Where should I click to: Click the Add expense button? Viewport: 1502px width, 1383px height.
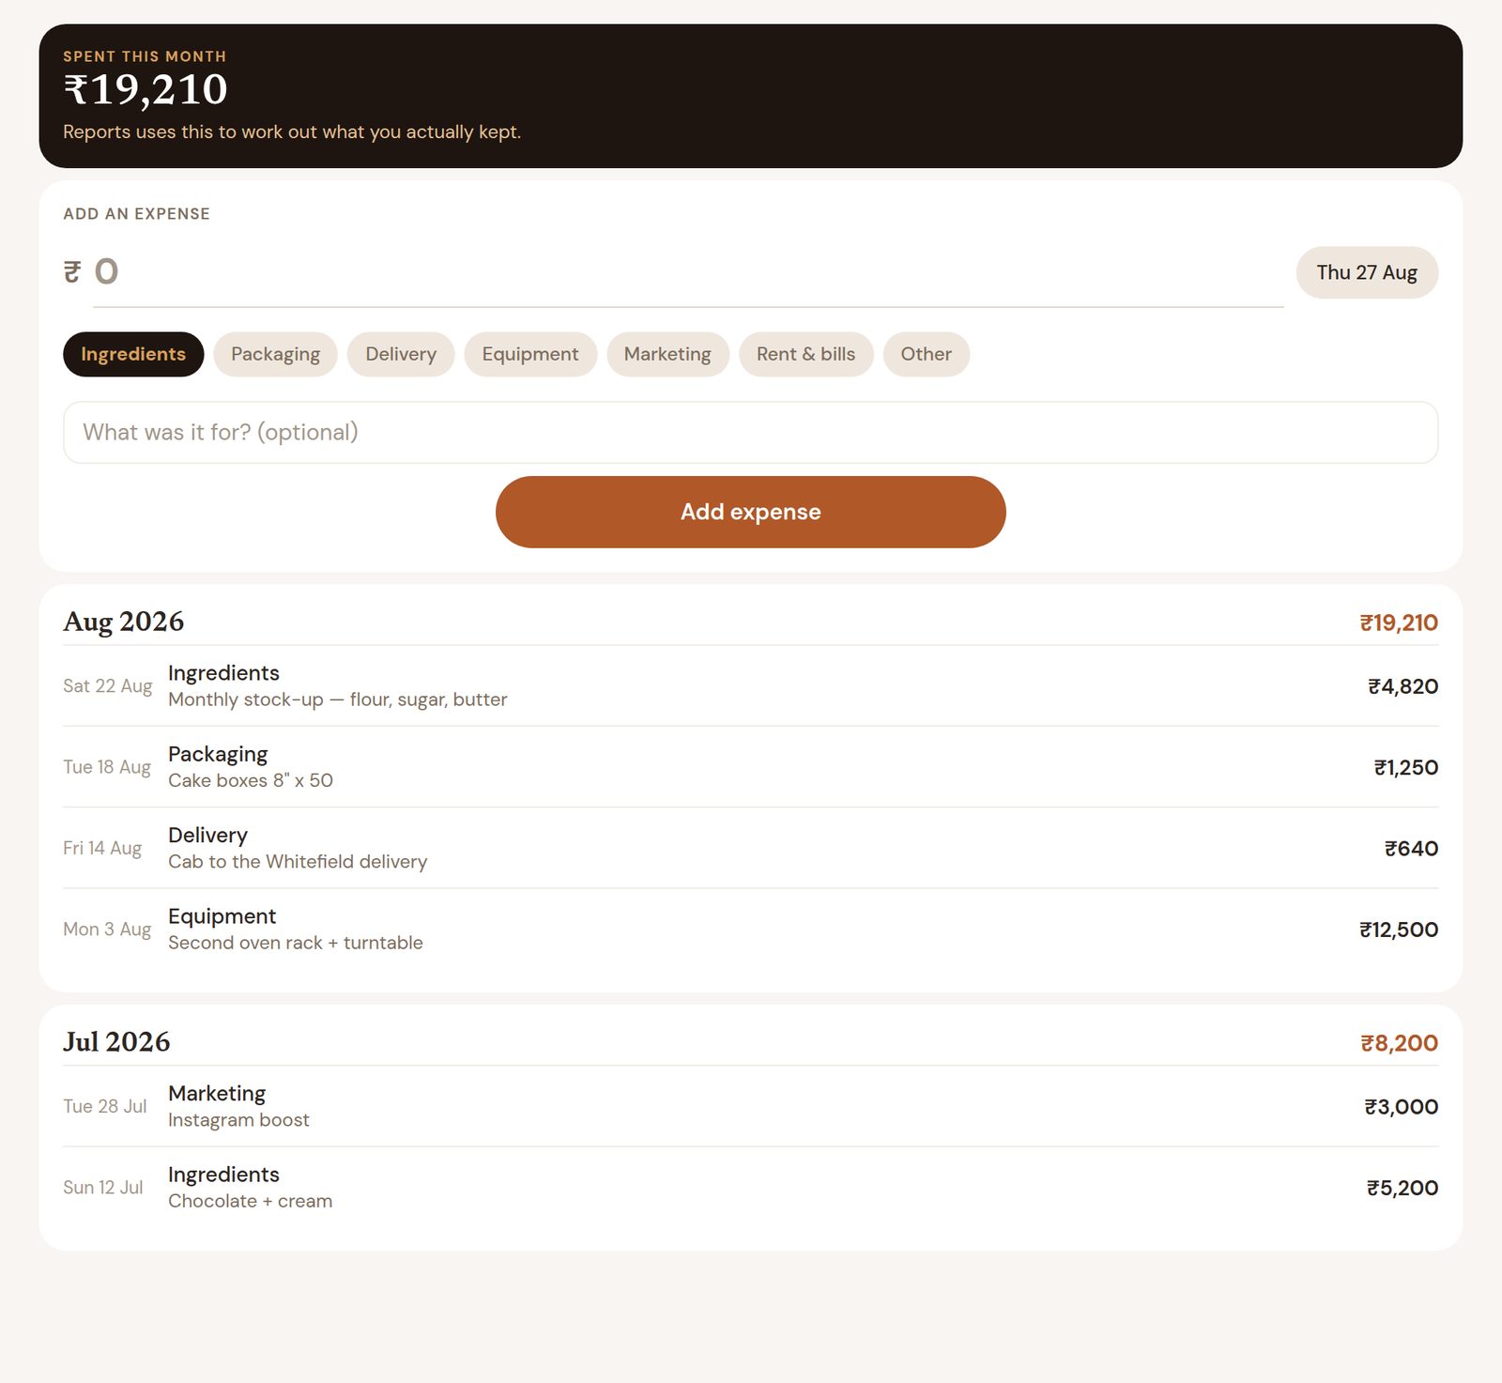point(750,512)
